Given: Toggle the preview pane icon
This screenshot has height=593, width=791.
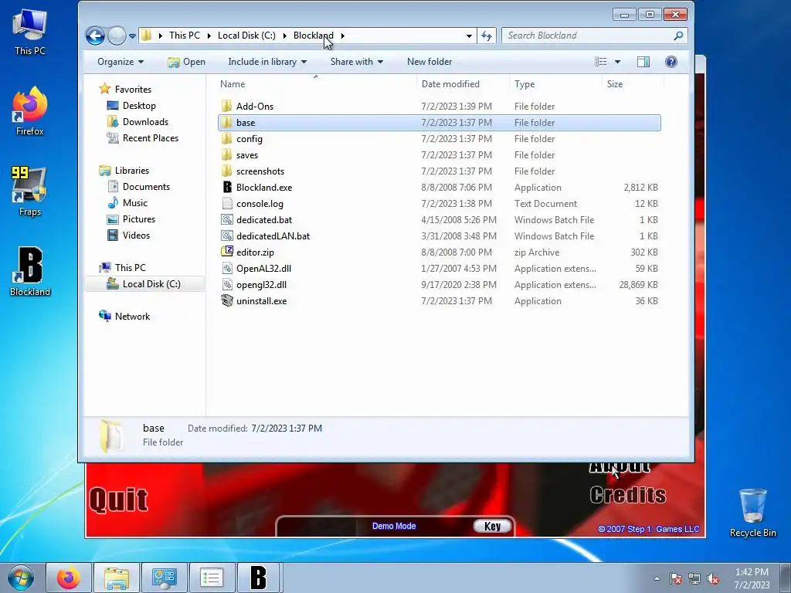Looking at the screenshot, I should pos(643,62).
